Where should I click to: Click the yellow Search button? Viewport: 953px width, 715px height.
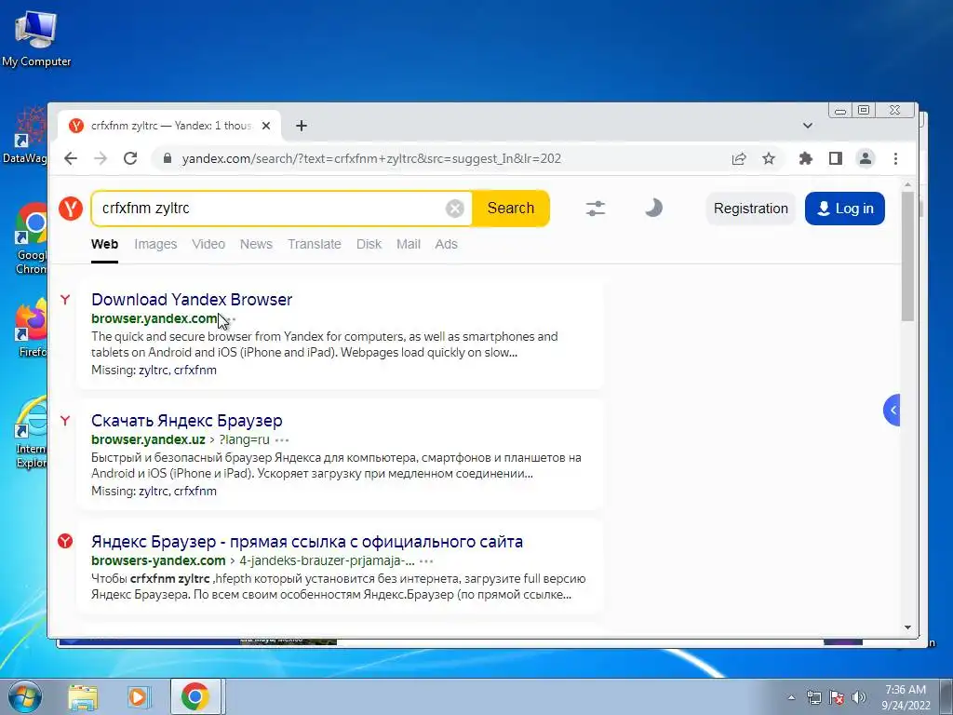[x=511, y=209]
